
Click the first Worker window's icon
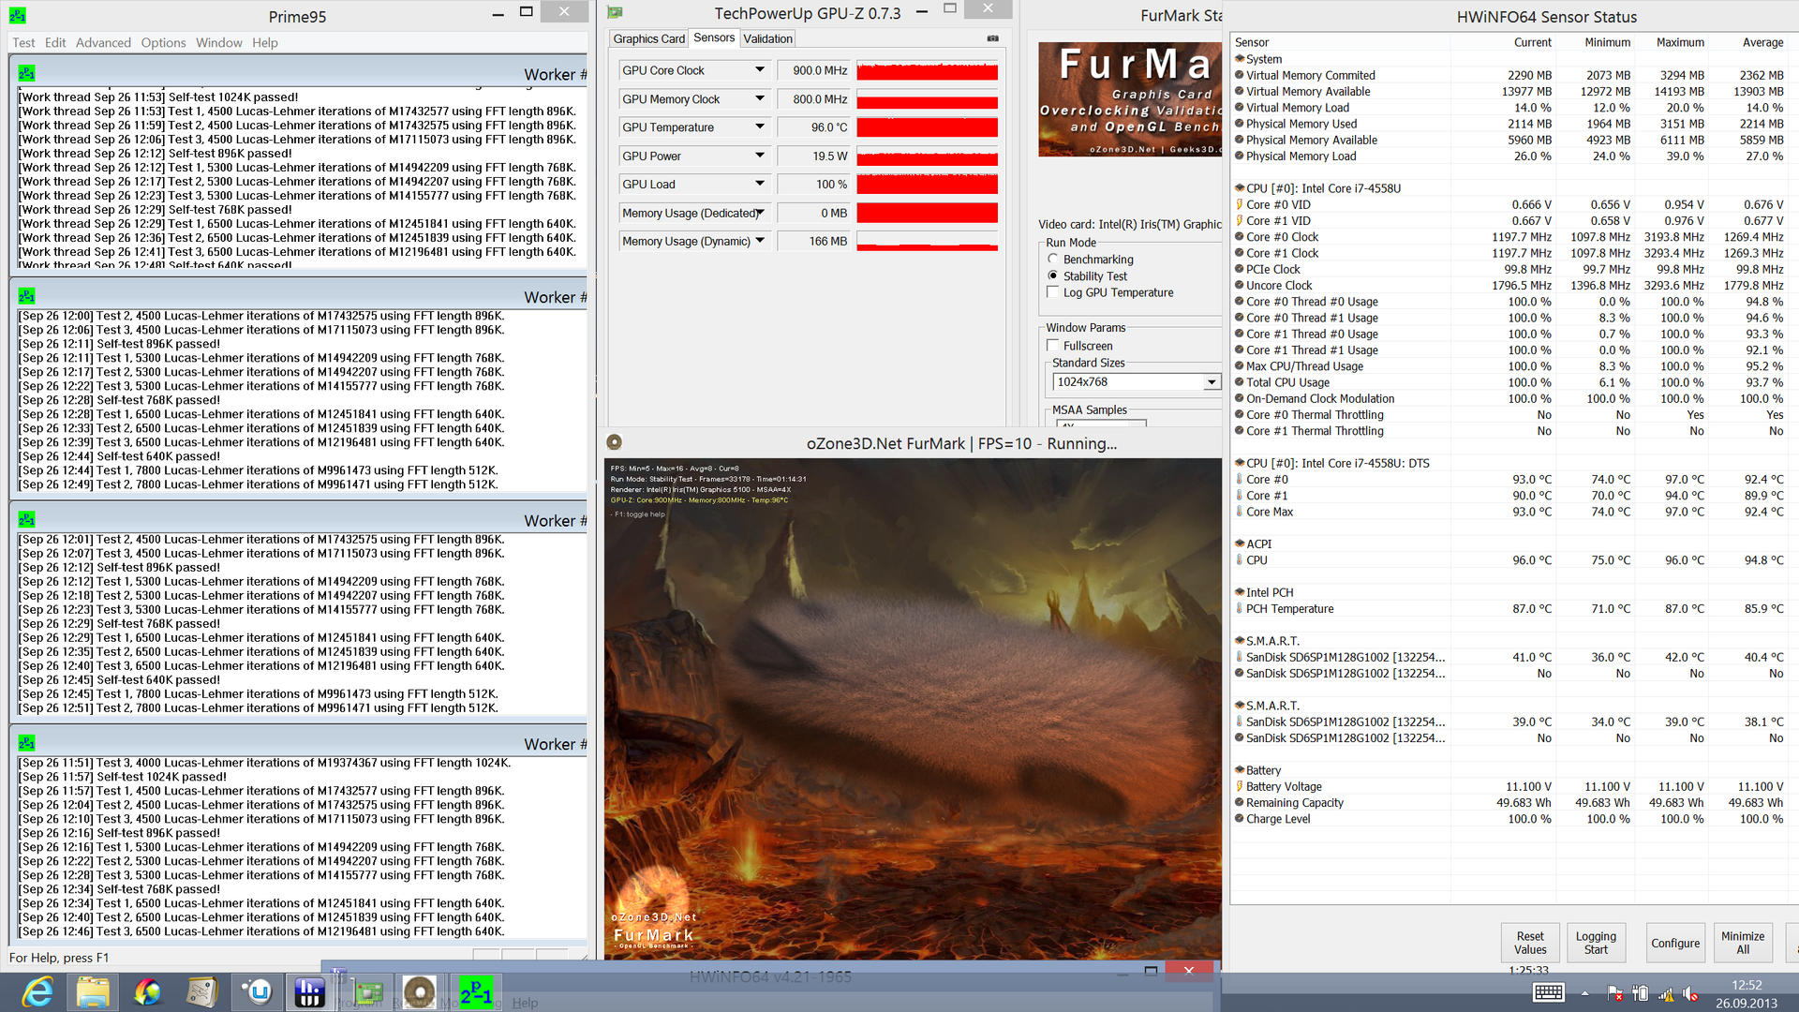(x=26, y=73)
